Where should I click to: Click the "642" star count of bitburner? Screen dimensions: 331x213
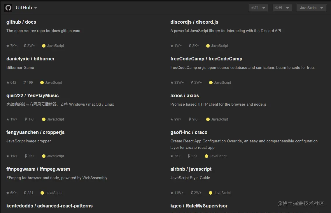(x=13, y=82)
